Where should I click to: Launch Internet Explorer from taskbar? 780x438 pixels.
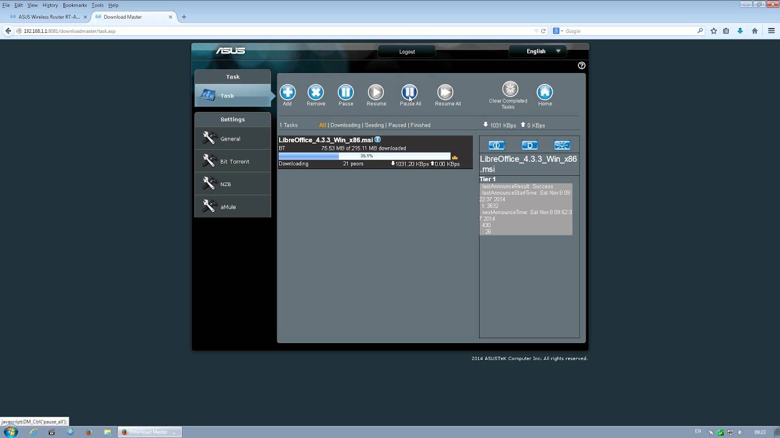coord(34,432)
